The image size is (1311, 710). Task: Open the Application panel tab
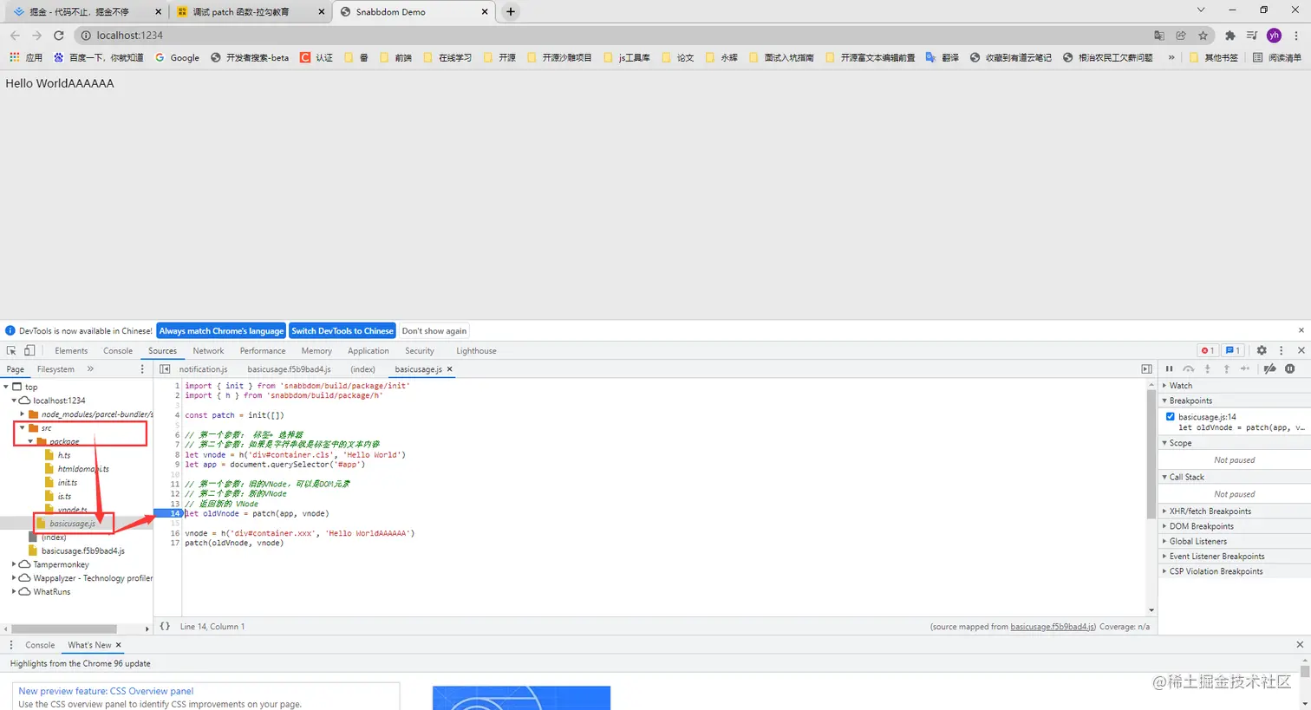click(x=369, y=351)
